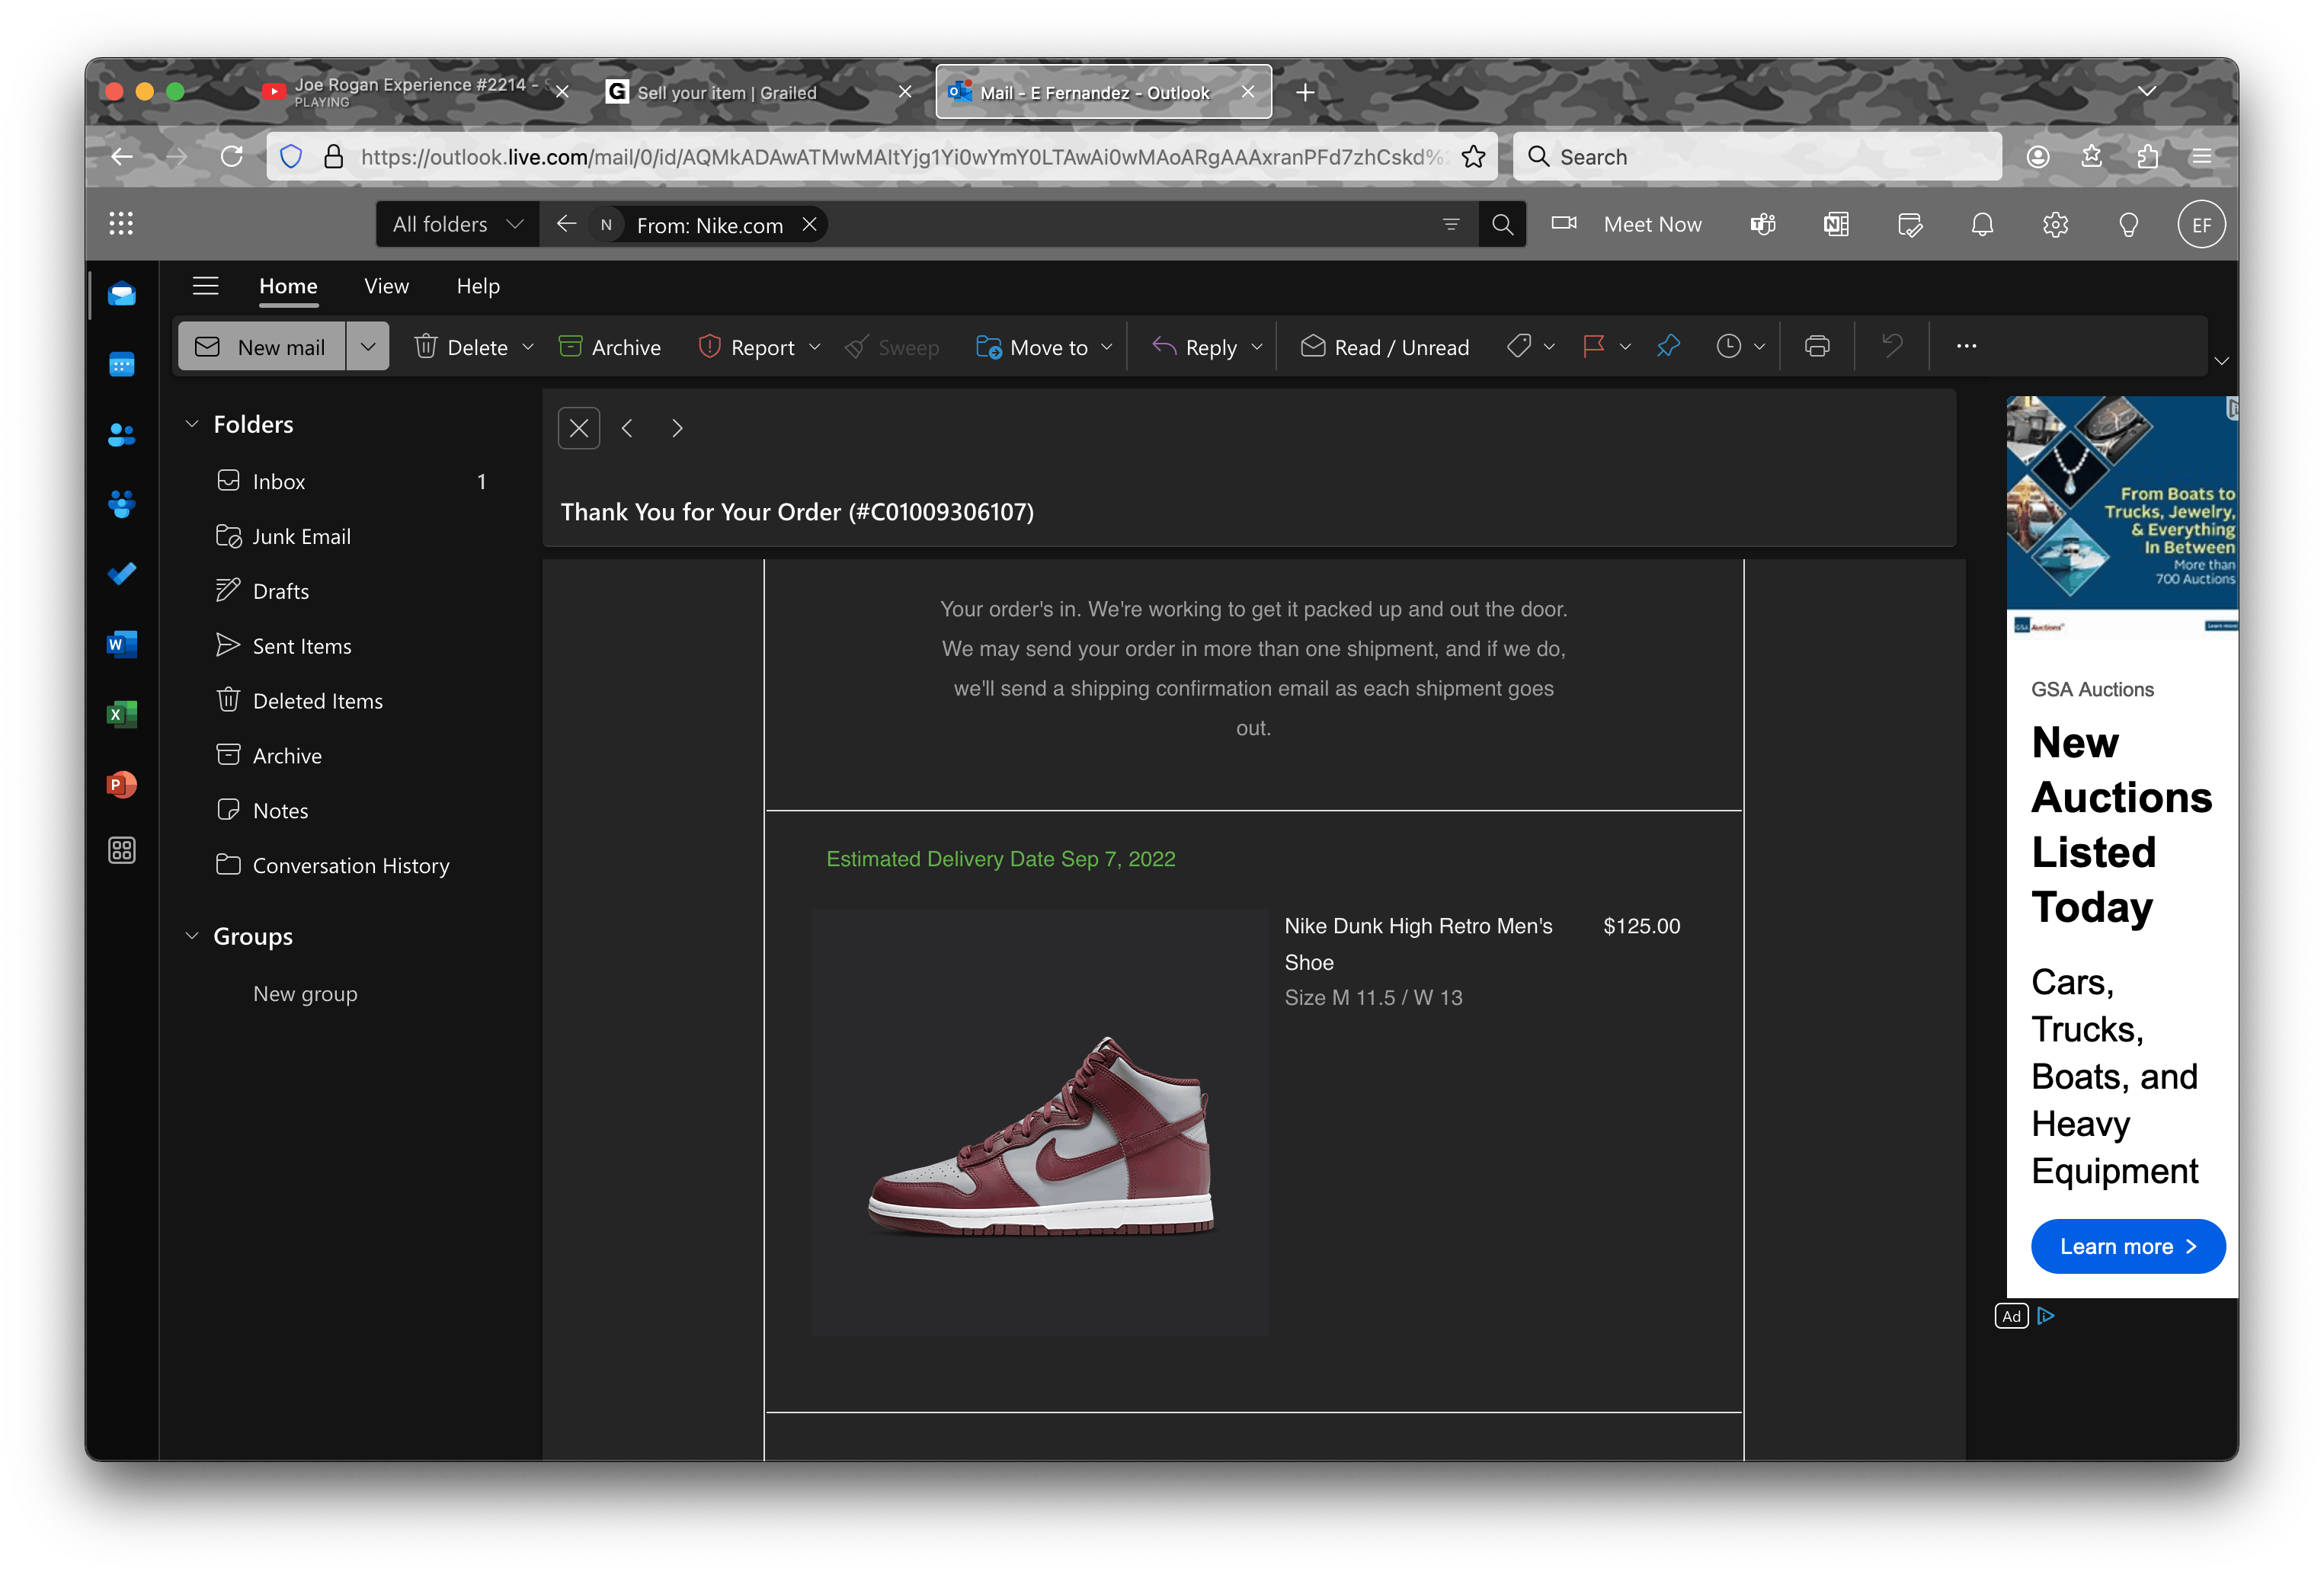2324x1574 pixels.
Task: Switch to the View ribbon tab
Action: [x=386, y=287]
